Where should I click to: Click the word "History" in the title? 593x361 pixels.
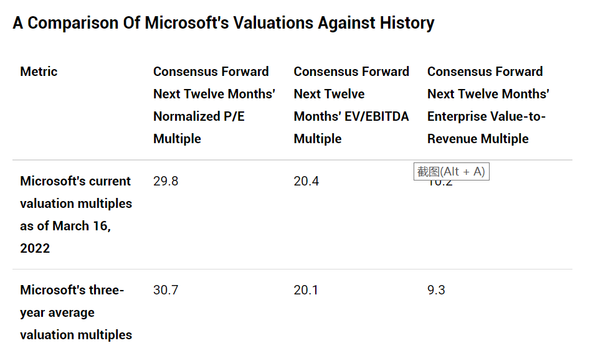pos(409,23)
